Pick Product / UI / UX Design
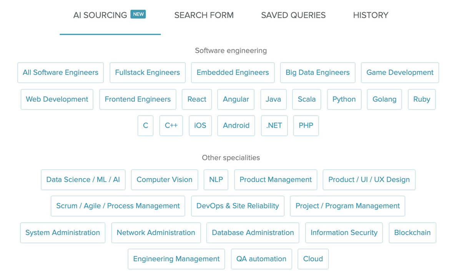452x277 pixels. (369, 180)
